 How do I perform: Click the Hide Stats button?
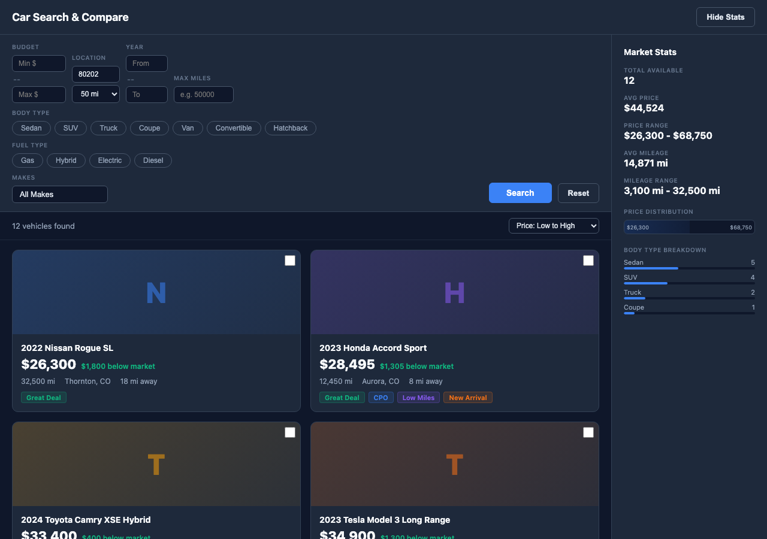click(x=725, y=17)
